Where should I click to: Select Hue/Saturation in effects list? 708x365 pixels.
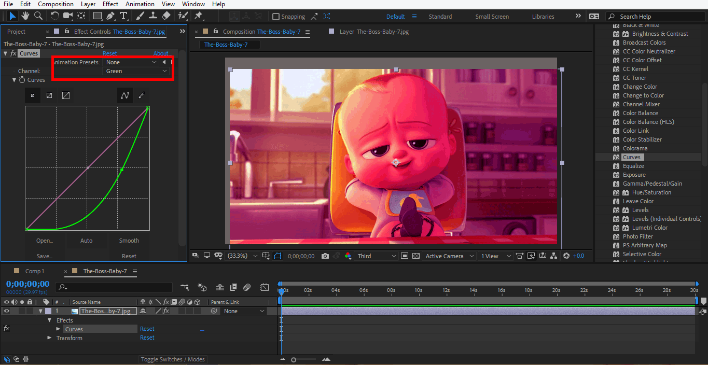[651, 192]
